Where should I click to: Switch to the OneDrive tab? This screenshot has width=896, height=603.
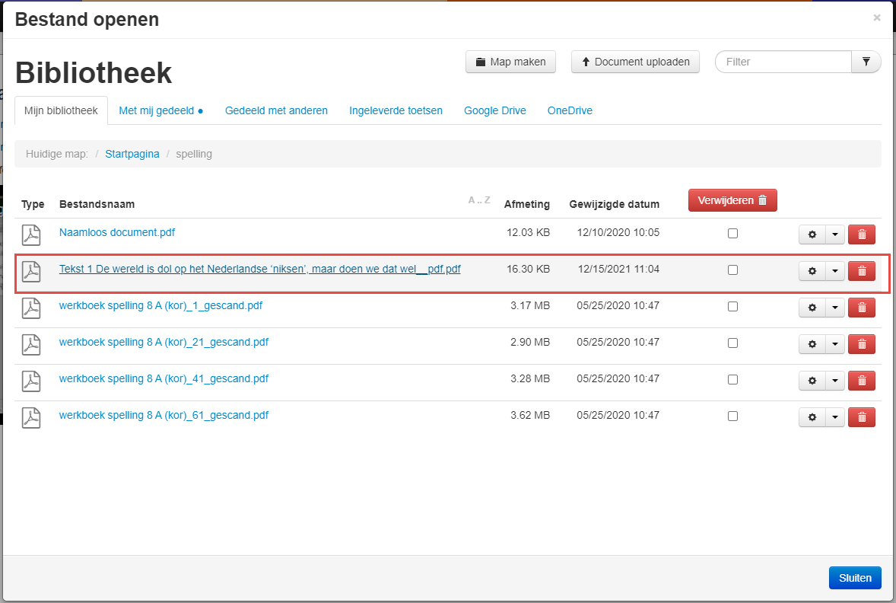pyautogui.click(x=570, y=110)
